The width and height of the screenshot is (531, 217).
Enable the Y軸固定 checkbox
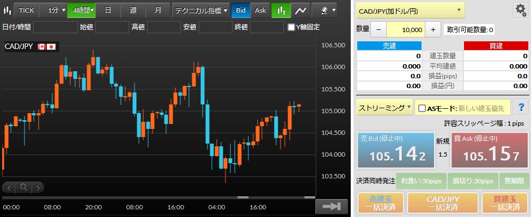click(291, 27)
